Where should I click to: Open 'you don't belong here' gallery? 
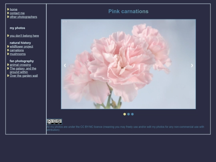[24, 36]
